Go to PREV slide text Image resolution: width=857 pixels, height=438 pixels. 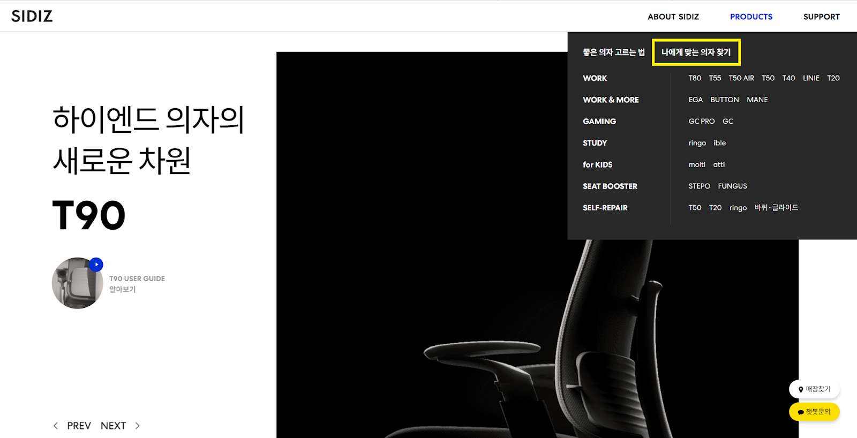pyautogui.click(x=79, y=426)
